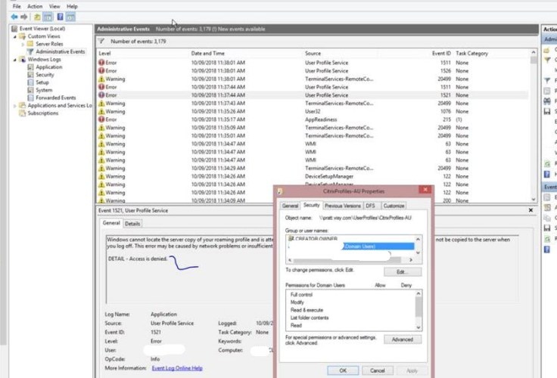This screenshot has height=378, width=557.
Task: Collapse the Custom Views tree node
Action: point(14,36)
